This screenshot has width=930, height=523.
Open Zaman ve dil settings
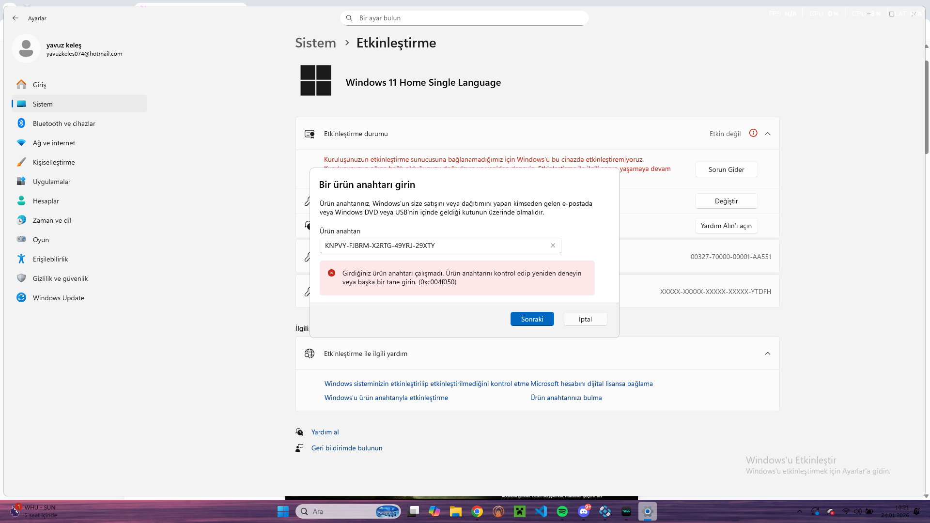(x=79, y=220)
